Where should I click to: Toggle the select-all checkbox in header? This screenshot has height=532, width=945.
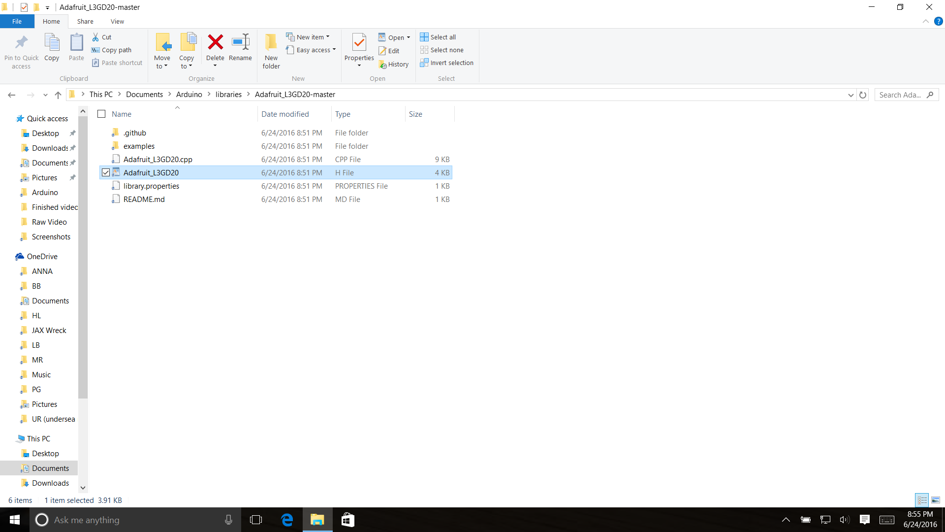102,114
